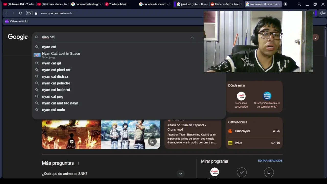Mark program as watched with checkmark icon

pos(242,172)
